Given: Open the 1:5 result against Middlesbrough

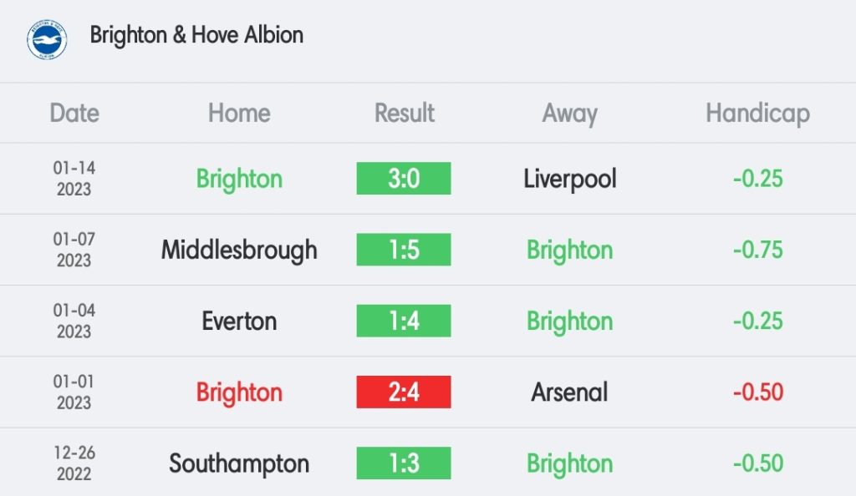Looking at the screenshot, I should 404,250.
